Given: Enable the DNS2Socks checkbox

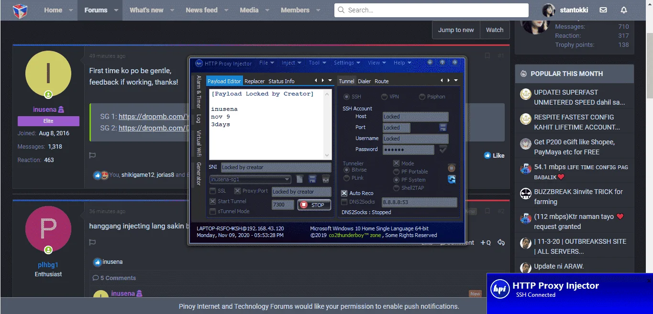Looking at the screenshot, I should point(344,202).
